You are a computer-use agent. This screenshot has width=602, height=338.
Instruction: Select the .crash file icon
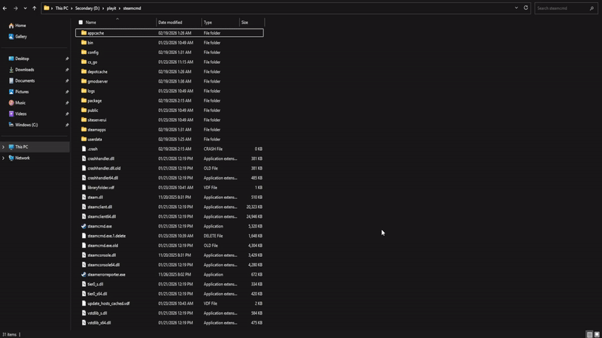[84, 149]
